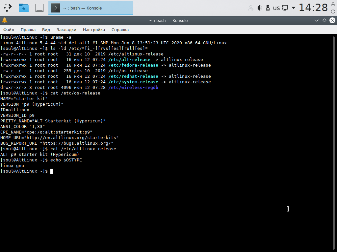Switch keyboard layout 'us' indicator
This screenshot has width=337, height=252.
276,8
